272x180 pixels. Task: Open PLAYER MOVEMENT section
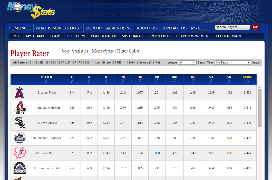pyautogui.click(x=193, y=36)
